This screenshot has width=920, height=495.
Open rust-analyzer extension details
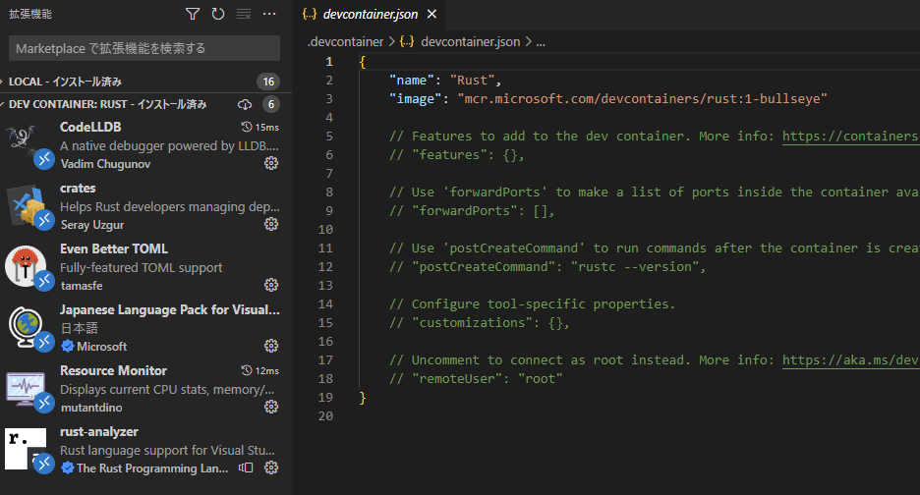coord(145,451)
